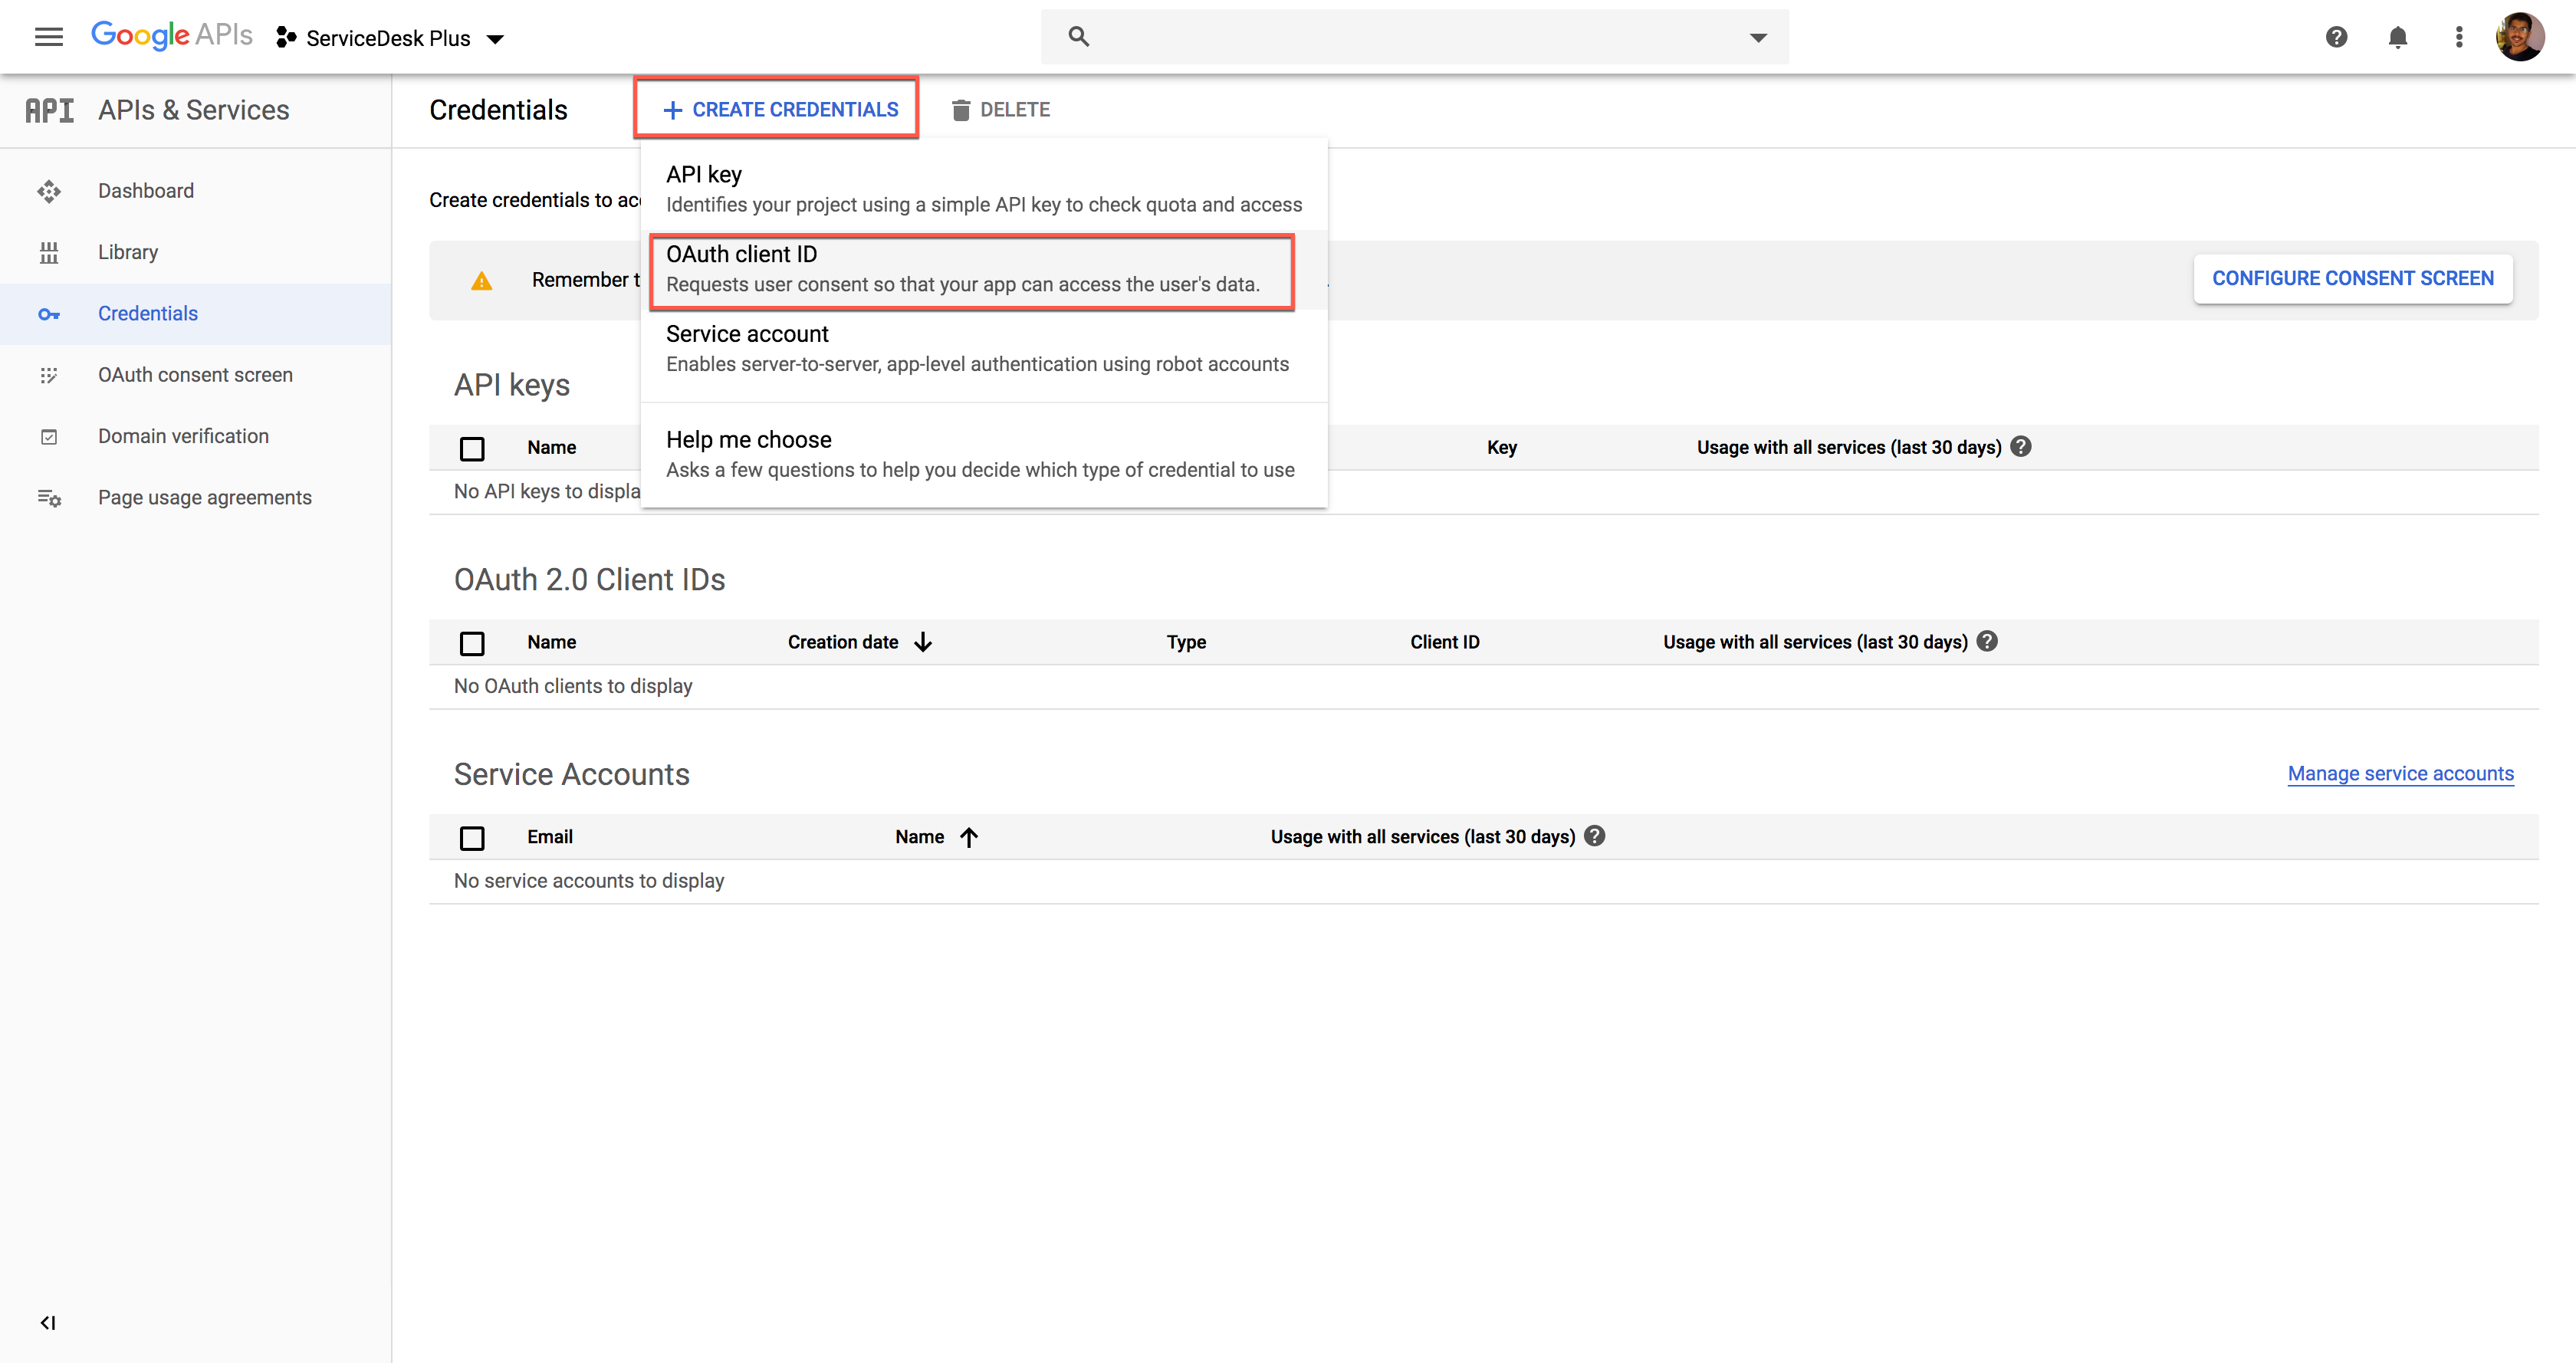Select all API keys checkbox

(x=472, y=448)
